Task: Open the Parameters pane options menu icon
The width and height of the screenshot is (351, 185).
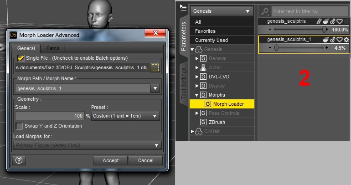Action: coord(183,8)
